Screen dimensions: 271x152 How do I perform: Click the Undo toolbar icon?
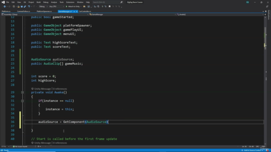click(x=29, y=7)
